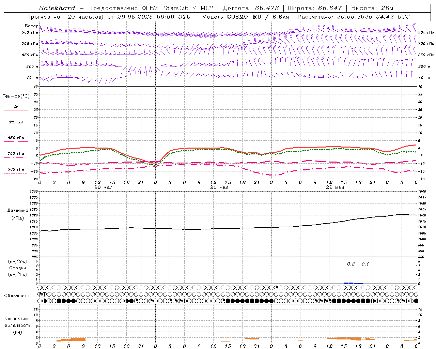436x349 pixels.
Task: Select the 'Широта: 66.647' latitude value
Action: [315, 8]
